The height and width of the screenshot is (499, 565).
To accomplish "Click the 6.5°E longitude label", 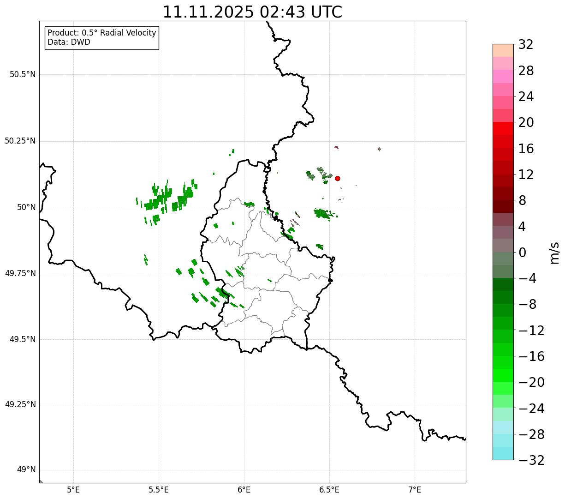I will [x=329, y=490].
